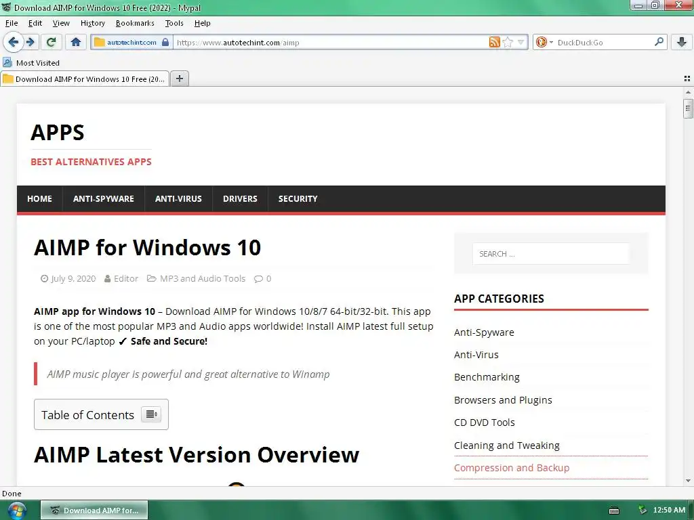Select the Download AIMP for Windows 10 tab

point(85,79)
